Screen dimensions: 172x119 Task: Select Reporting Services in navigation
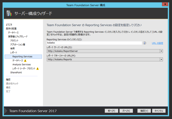pos(23,56)
